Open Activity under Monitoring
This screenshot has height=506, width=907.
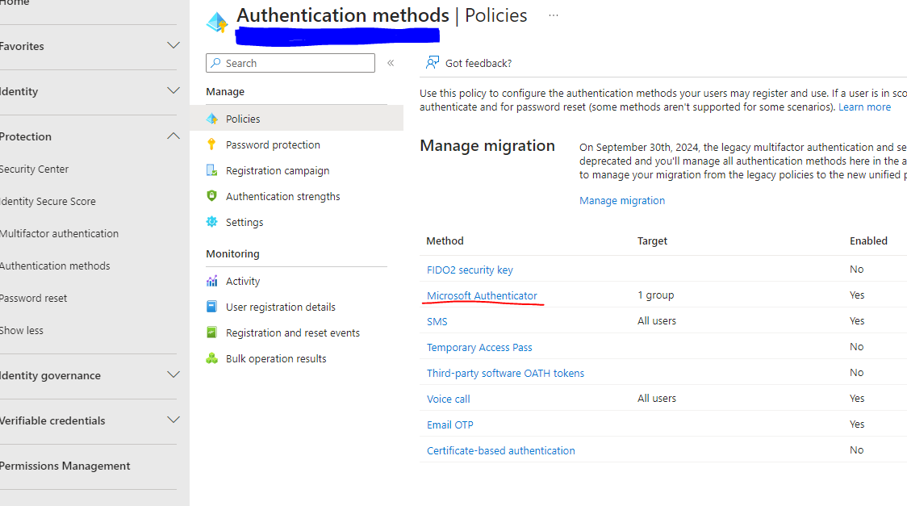coord(243,281)
